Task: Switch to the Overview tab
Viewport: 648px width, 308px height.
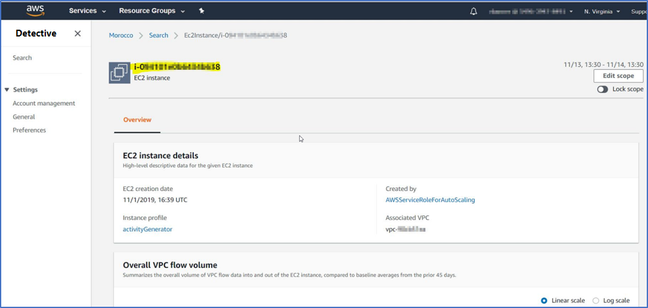Action: [x=137, y=119]
